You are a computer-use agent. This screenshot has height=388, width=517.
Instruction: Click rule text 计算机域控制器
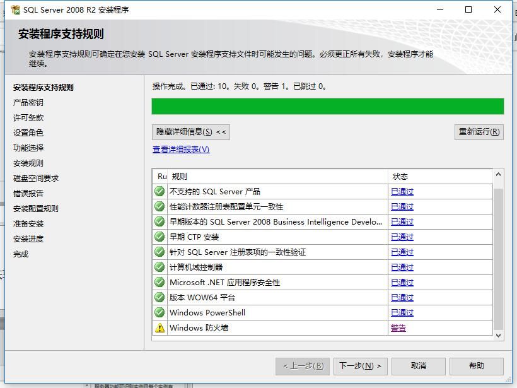click(x=196, y=267)
